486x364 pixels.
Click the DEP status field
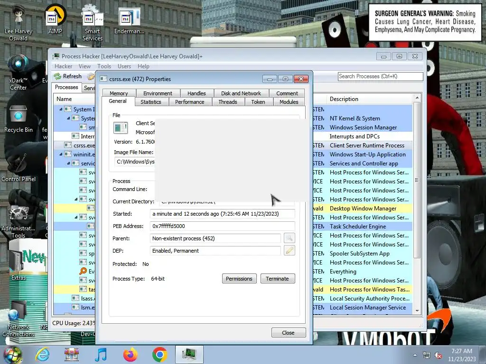[215, 250]
